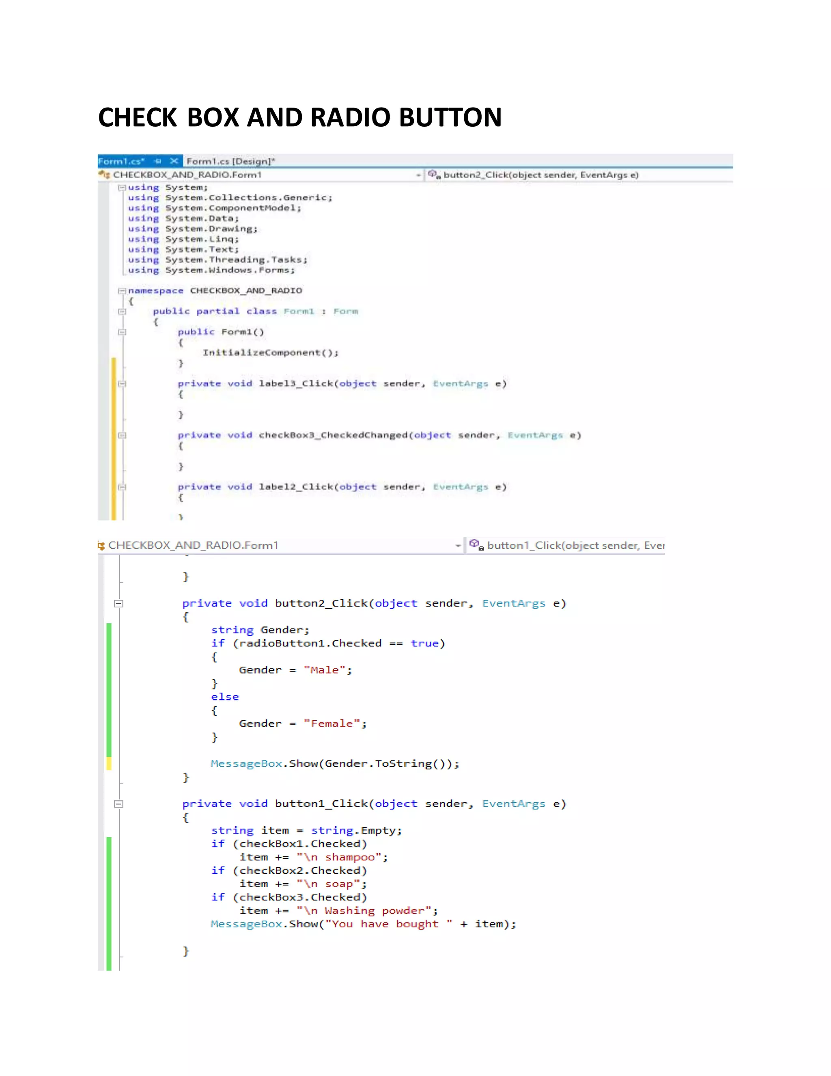Open top CHECKBOX_AND_RADIO.Form1 class dropdown
The height and width of the screenshot is (1076, 831).
pyautogui.click(x=419, y=175)
